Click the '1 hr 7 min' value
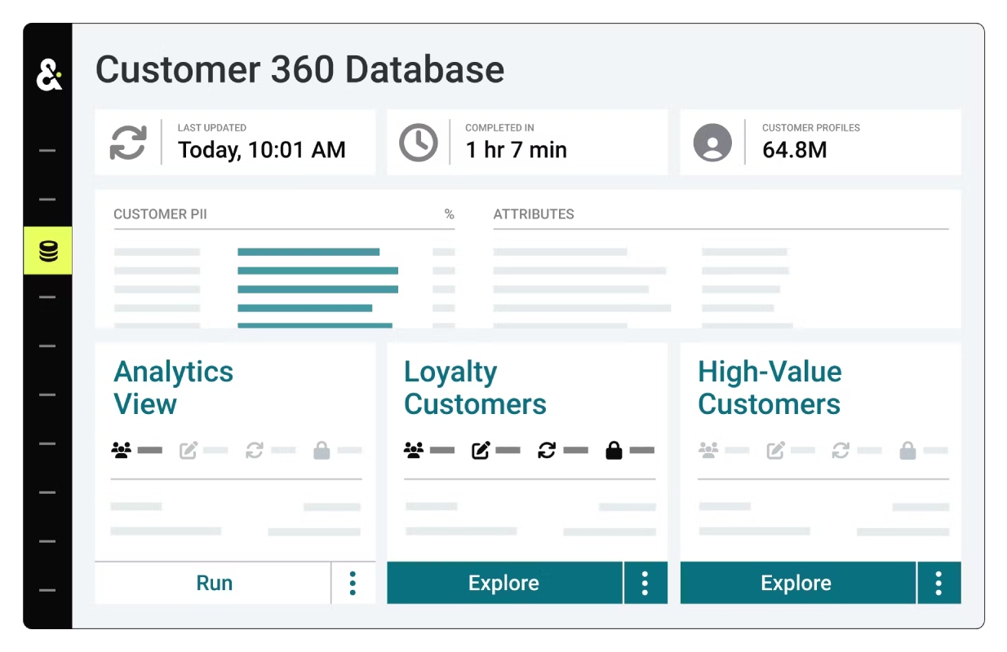This screenshot has height=652, width=1007. 516,150
